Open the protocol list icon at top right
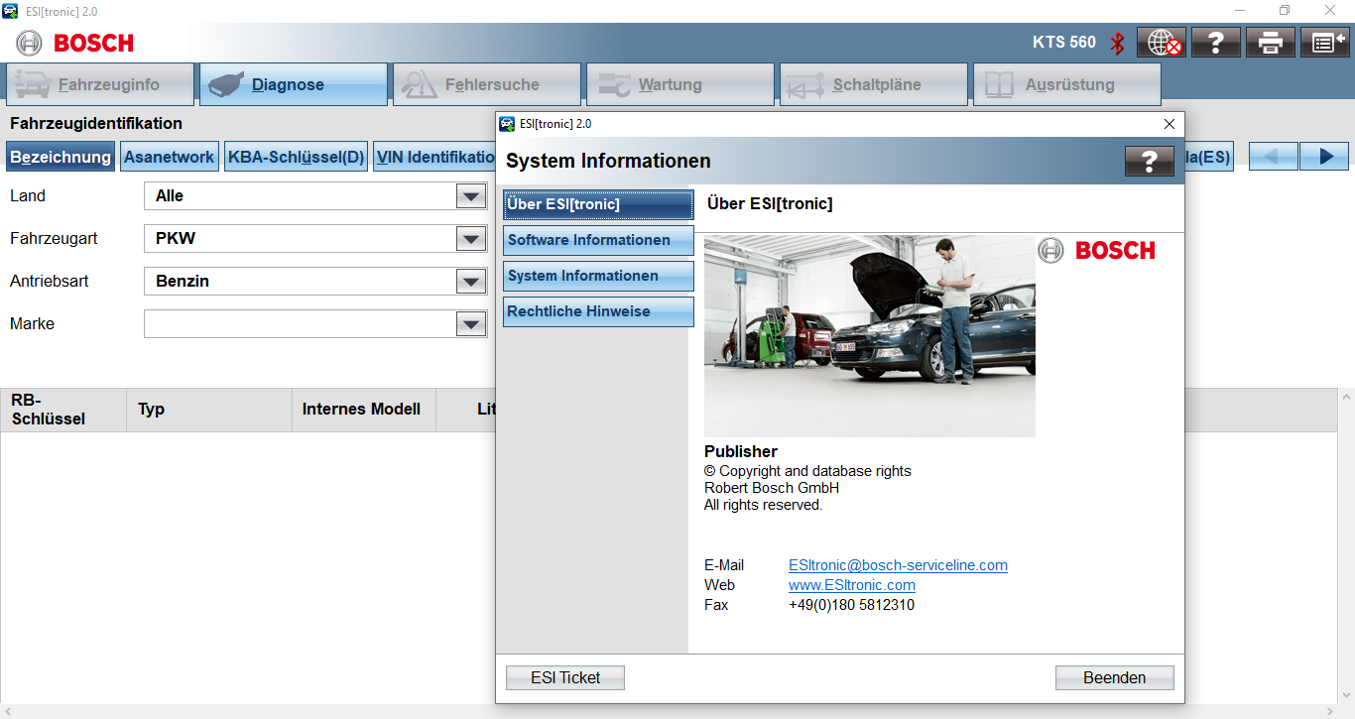The height and width of the screenshot is (719, 1355). click(x=1324, y=43)
